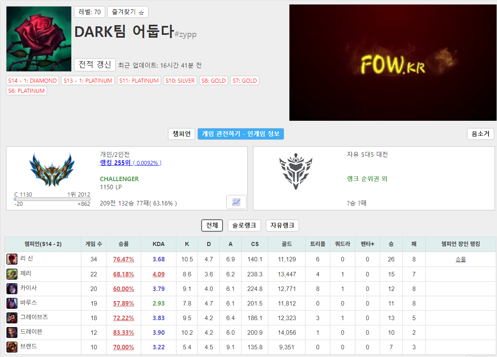Click the S6: PLATINUM season badge
497x357 pixels.
click(x=27, y=91)
